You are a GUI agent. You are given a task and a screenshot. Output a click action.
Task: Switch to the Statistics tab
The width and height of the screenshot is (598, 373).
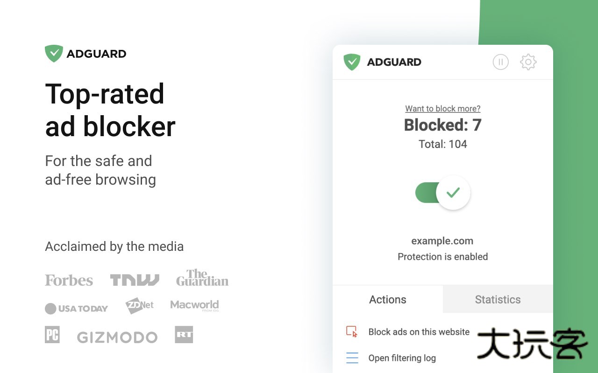click(x=498, y=299)
